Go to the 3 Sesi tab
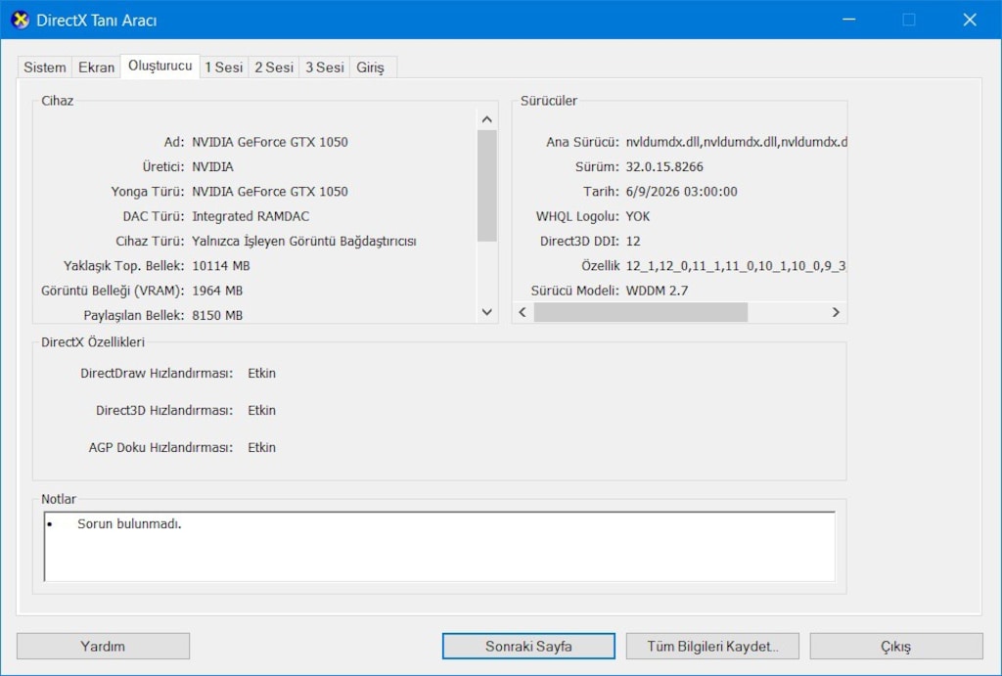This screenshot has width=1002, height=676. click(x=325, y=68)
